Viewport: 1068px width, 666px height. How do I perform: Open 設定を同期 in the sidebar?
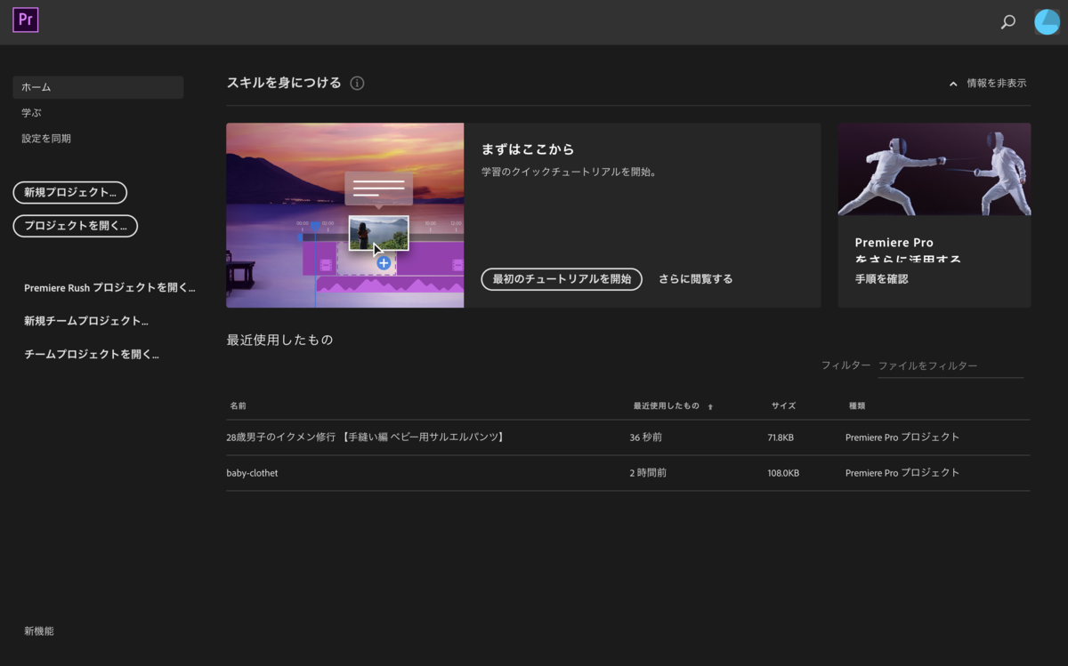[46, 139]
